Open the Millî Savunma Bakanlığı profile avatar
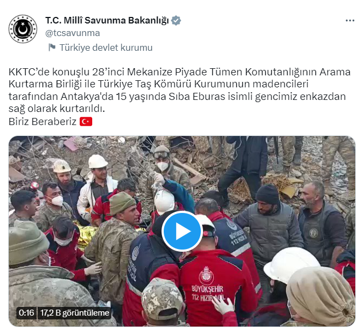Screen dimensions: 364x332 [x=23, y=29]
